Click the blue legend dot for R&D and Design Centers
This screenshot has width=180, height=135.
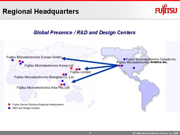(x=9, y=108)
